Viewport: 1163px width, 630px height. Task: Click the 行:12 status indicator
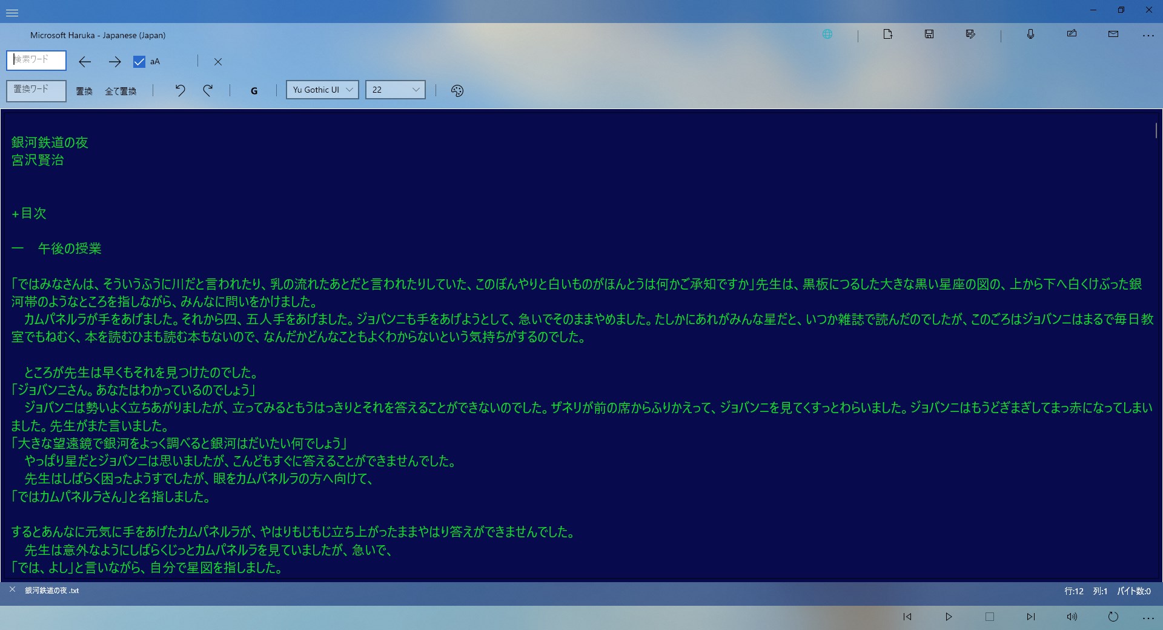click(1074, 591)
